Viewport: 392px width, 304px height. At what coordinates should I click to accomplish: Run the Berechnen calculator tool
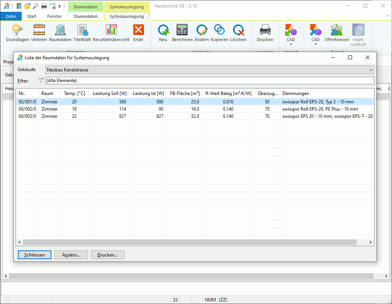[x=182, y=33]
